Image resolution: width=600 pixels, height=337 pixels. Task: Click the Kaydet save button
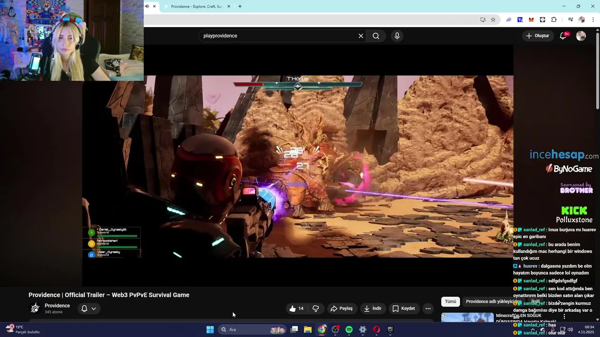pyautogui.click(x=404, y=308)
